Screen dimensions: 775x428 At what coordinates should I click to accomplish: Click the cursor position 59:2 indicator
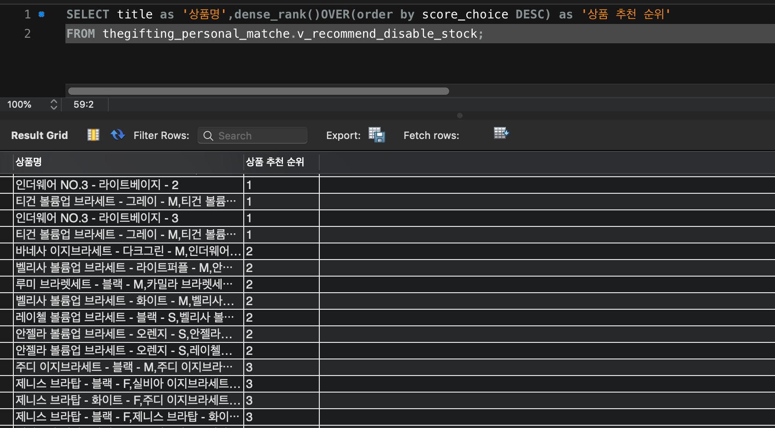pos(83,104)
